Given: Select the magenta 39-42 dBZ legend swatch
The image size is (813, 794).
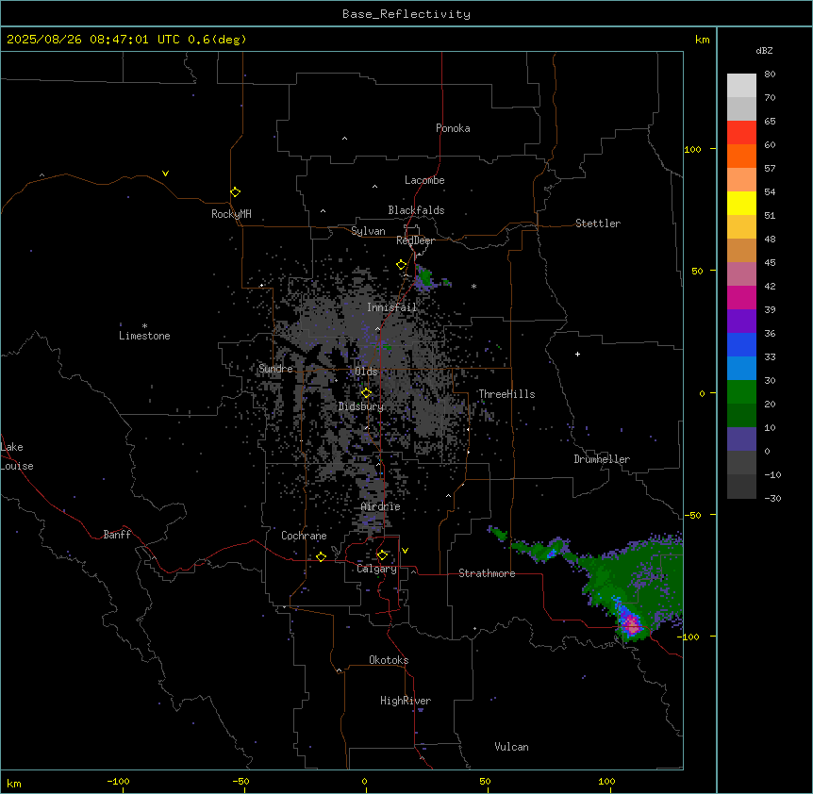Looking at the screenshot, I should 741,297.
